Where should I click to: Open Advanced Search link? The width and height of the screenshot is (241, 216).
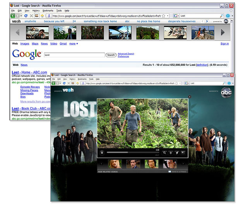pos(126,54)
